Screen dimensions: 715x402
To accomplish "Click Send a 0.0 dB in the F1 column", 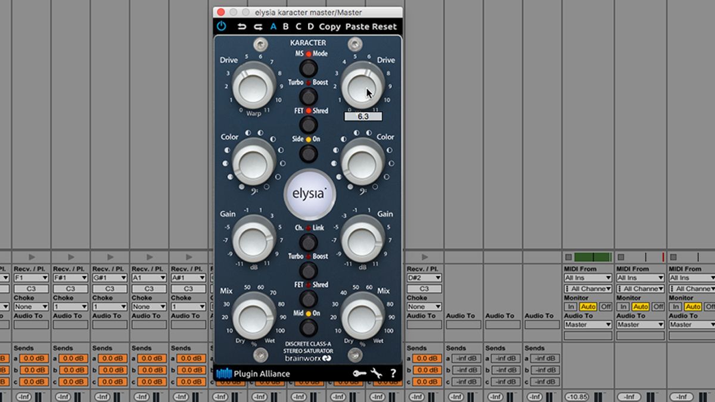I will coord(35,359).
